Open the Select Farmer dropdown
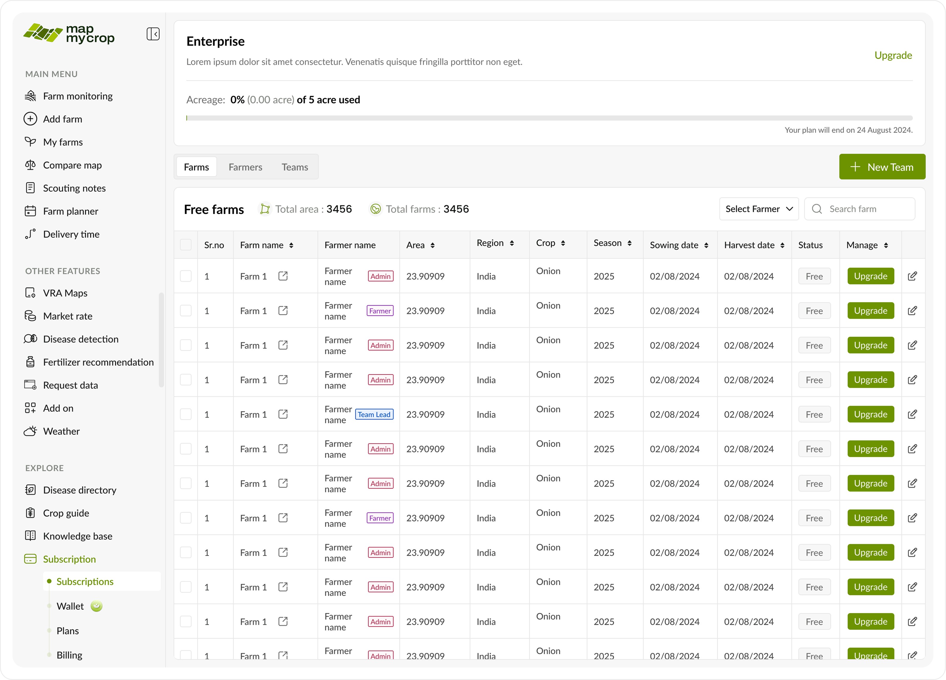946x680 pixels. click(x=758, y=209)
